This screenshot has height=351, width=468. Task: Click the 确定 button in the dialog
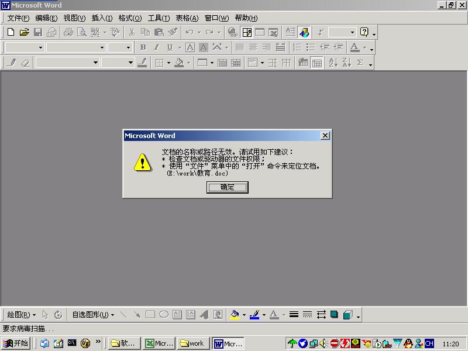pos(228,187)
